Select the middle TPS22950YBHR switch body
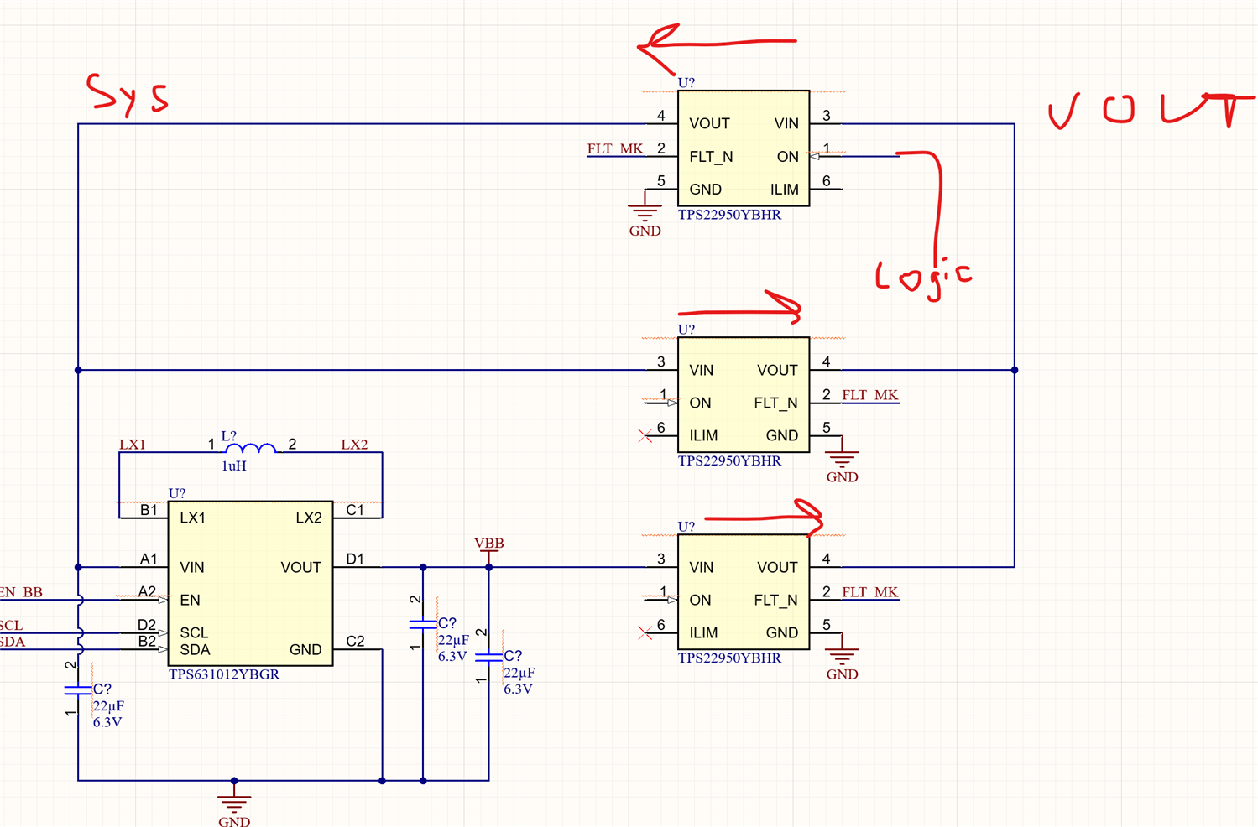Viewport: 1258px width, 827px height. [744, 395]
